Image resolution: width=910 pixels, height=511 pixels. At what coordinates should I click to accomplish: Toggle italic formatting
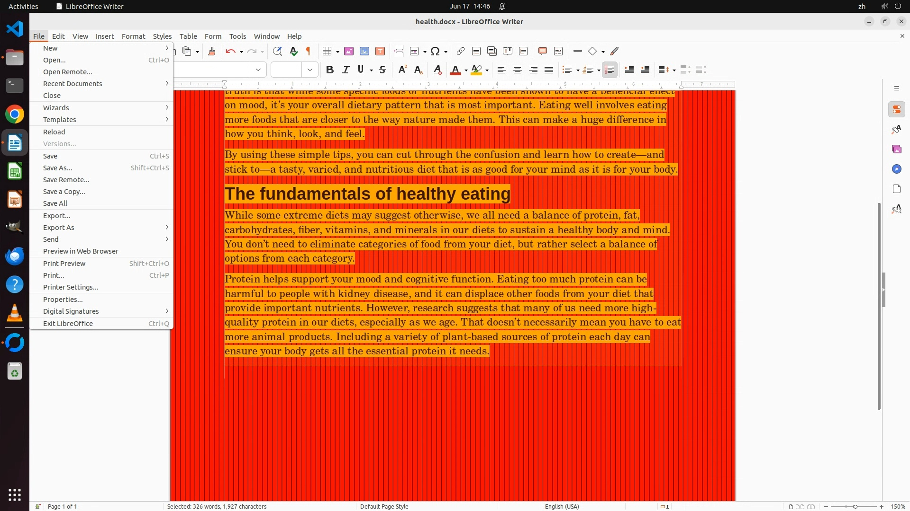point(346,70)
